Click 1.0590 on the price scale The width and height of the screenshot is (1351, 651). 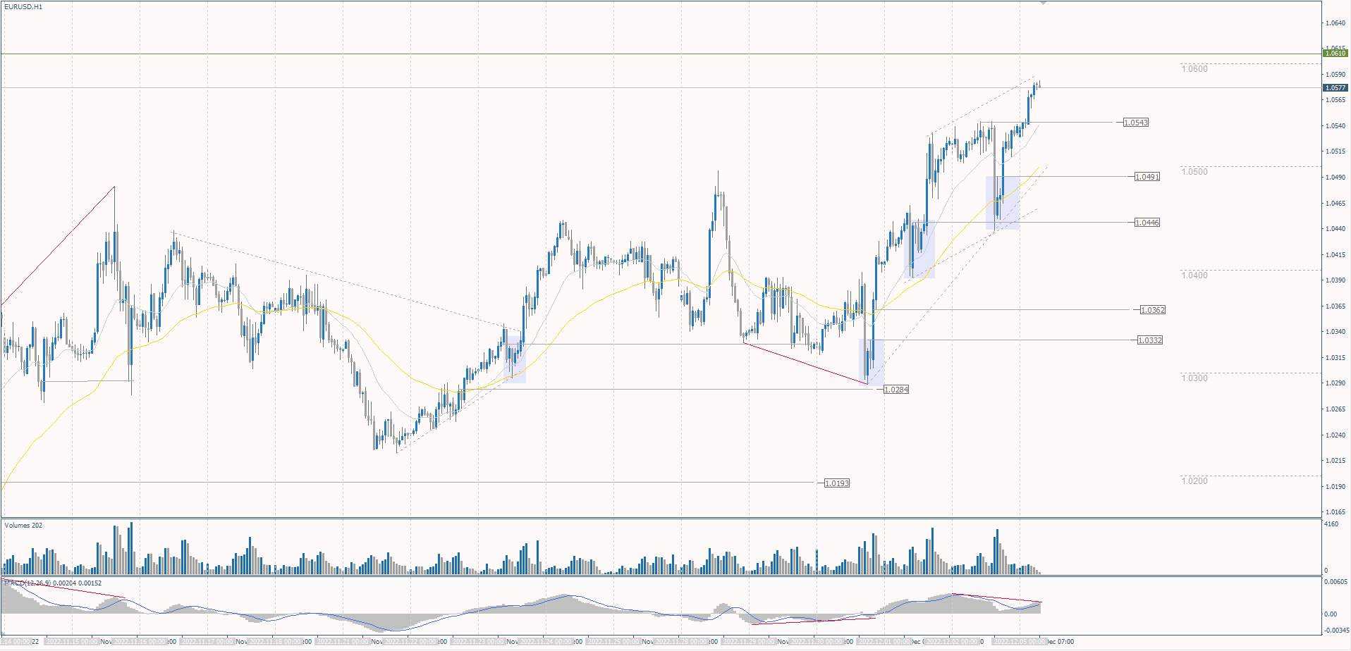pos(1335,75)
